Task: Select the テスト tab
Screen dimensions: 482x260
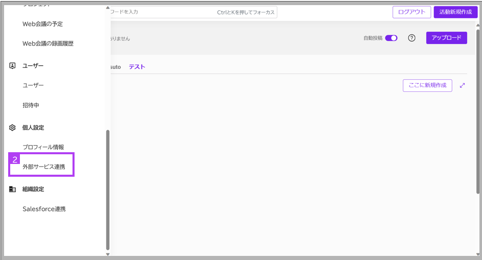Action: [137, 67]
